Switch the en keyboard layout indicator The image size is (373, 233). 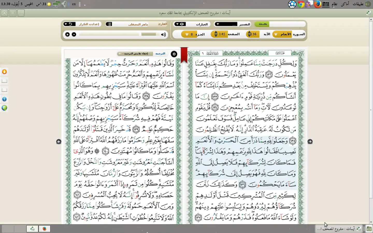pos(74,4)
